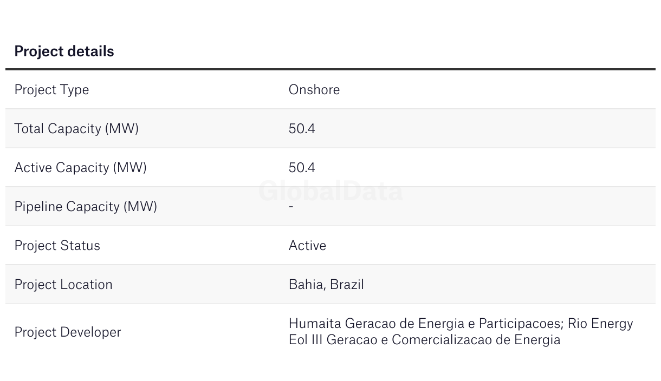The height and width of the screenshot is (381, 661).
Task: Select the Project Status label
Action: (x=57, y=246)
